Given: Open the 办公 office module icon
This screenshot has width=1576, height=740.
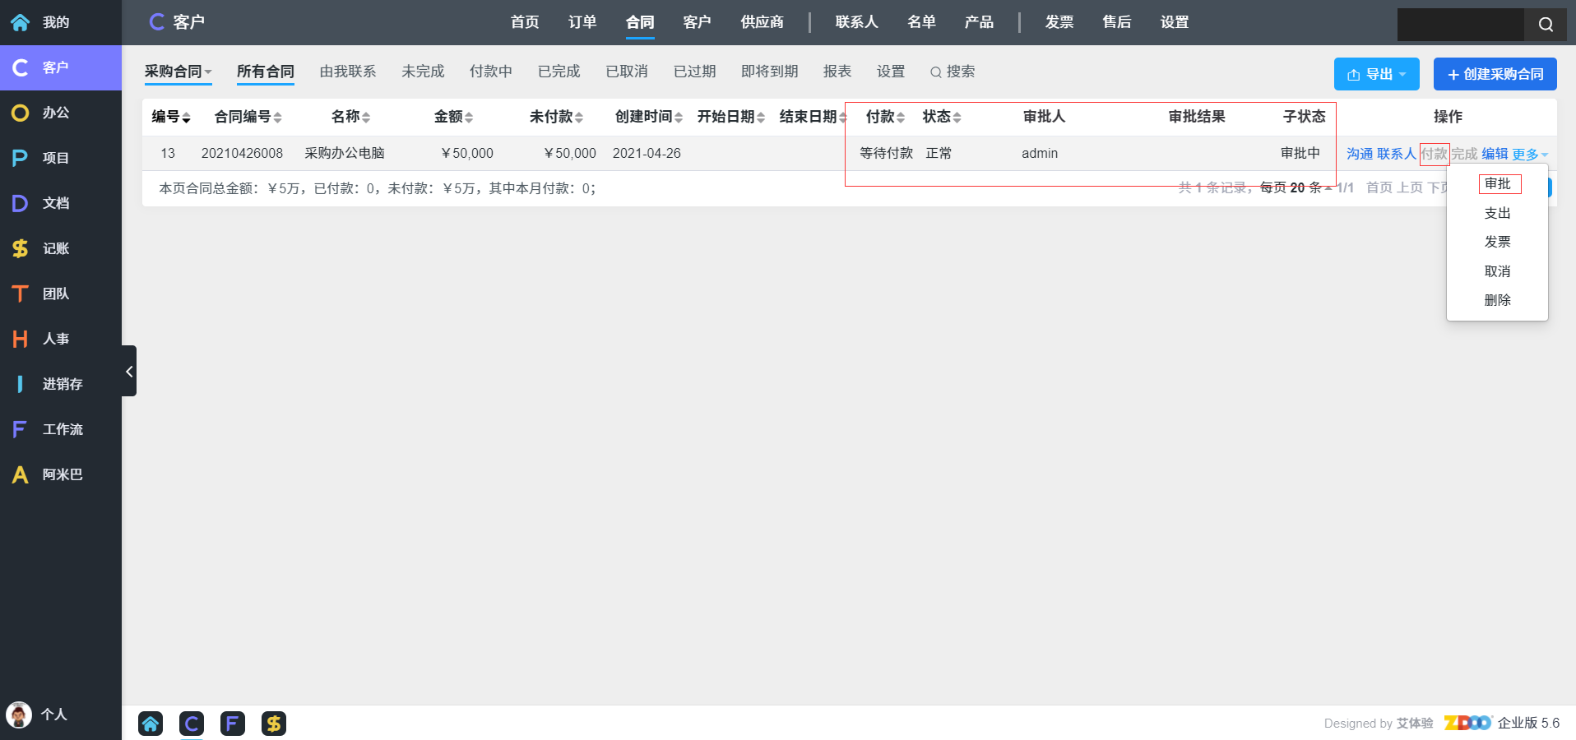Looking at the screenshot, I should (x=21, y=113).
